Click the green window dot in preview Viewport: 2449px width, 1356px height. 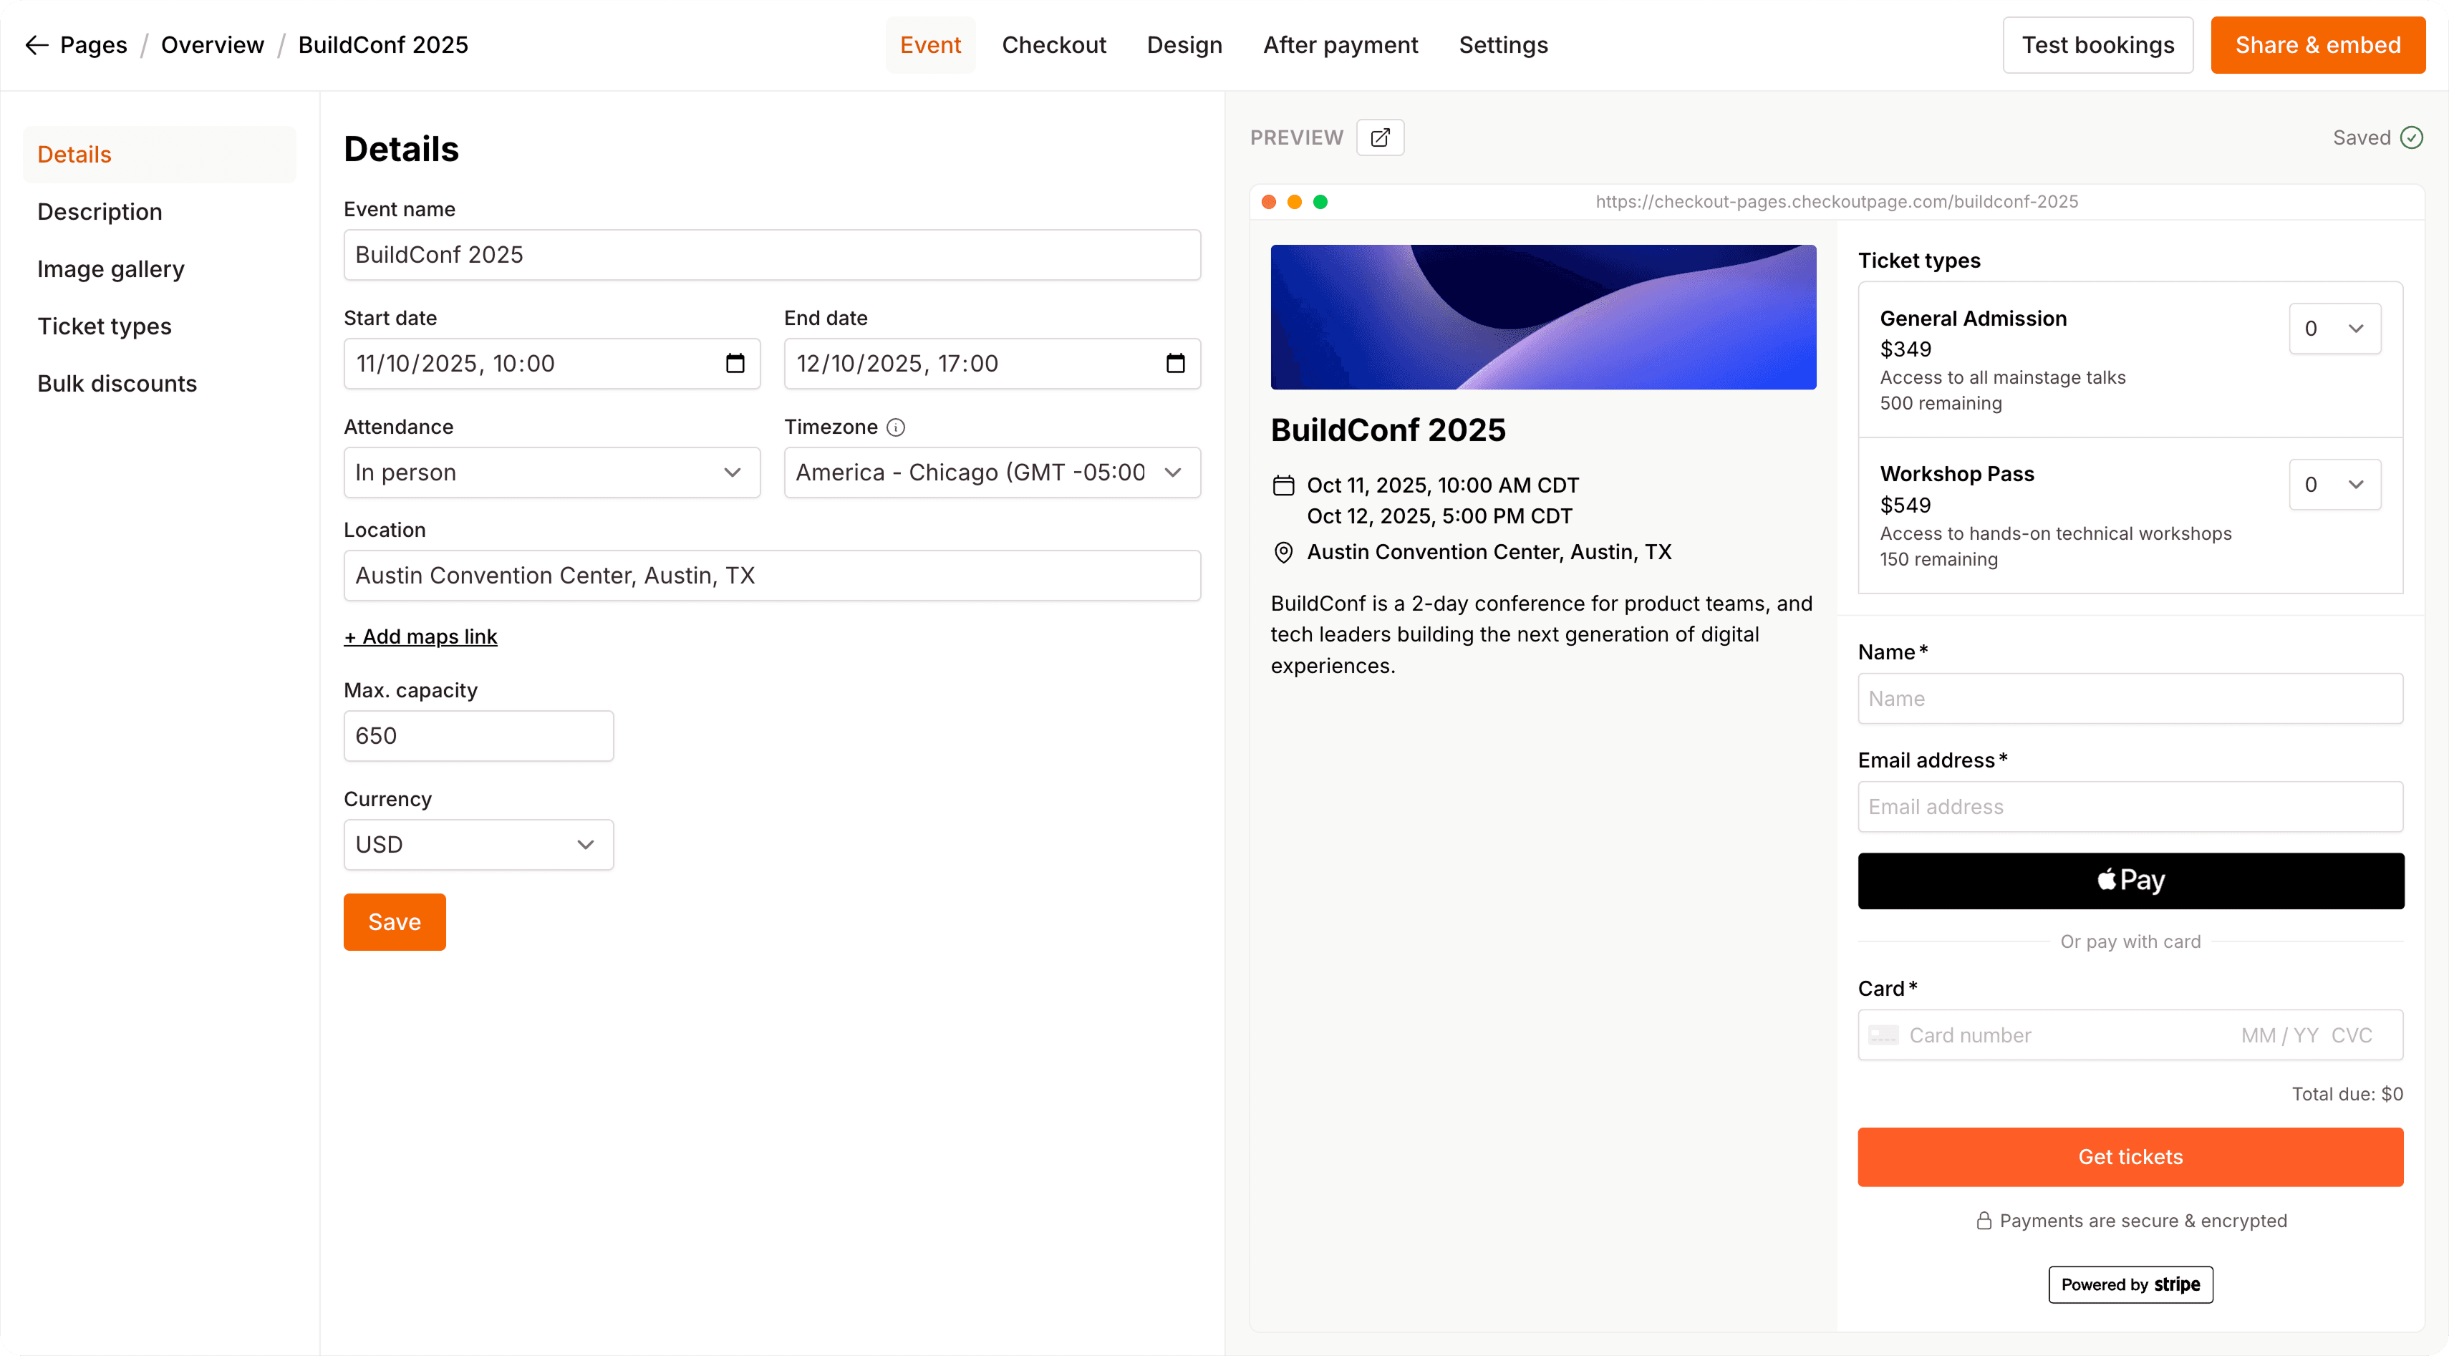tap(1320, 201)
